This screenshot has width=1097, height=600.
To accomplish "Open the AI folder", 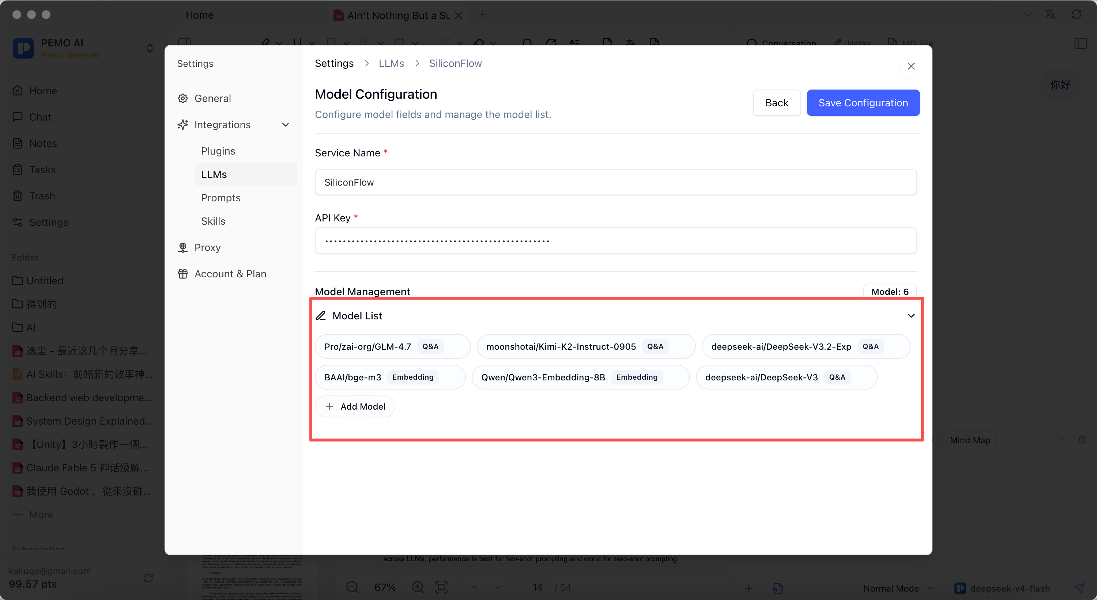I will click(x=31, y=328).
